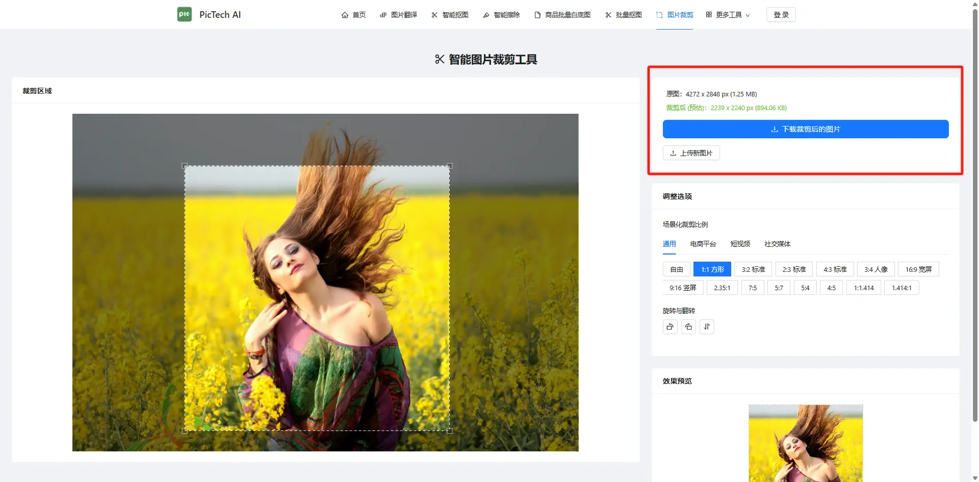Click the vertical flip icon
Image resolution: width=979 pixels, height=482 pixels.
click(707, 326)
